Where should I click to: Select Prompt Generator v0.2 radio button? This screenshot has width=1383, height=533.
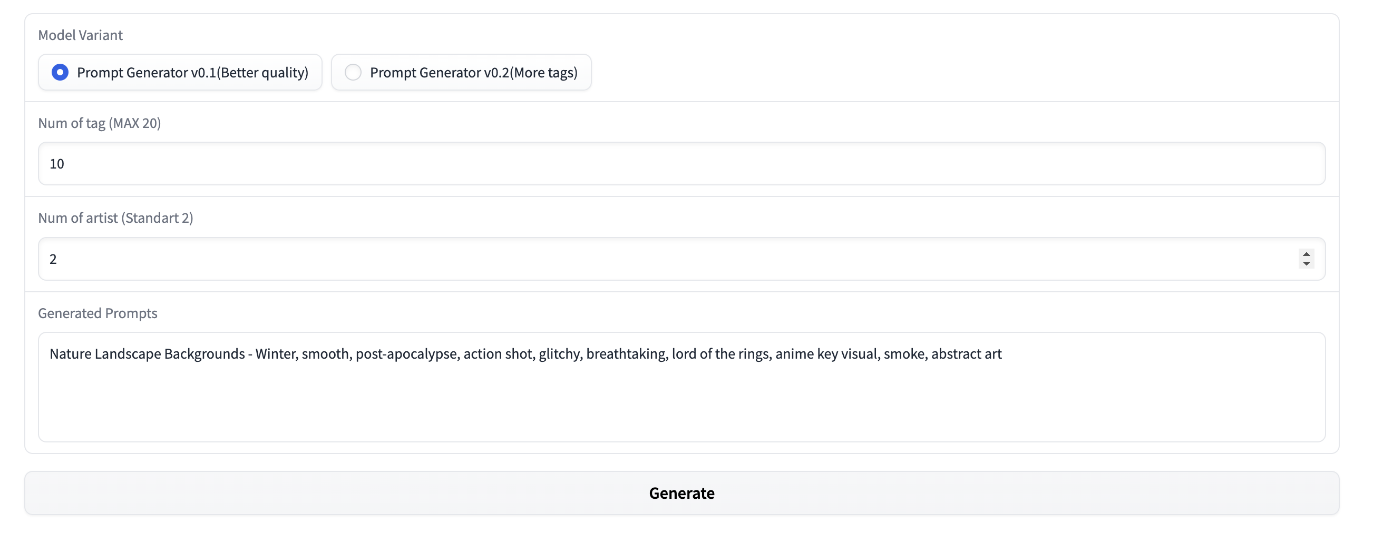click(353, 73)
